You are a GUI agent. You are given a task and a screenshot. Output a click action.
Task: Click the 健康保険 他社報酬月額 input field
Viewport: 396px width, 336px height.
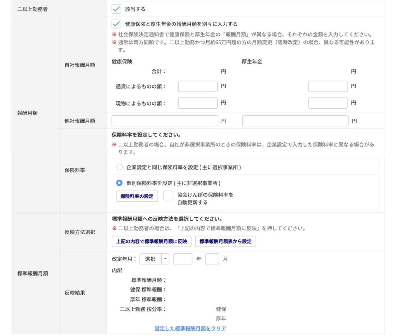click(165, 121)
